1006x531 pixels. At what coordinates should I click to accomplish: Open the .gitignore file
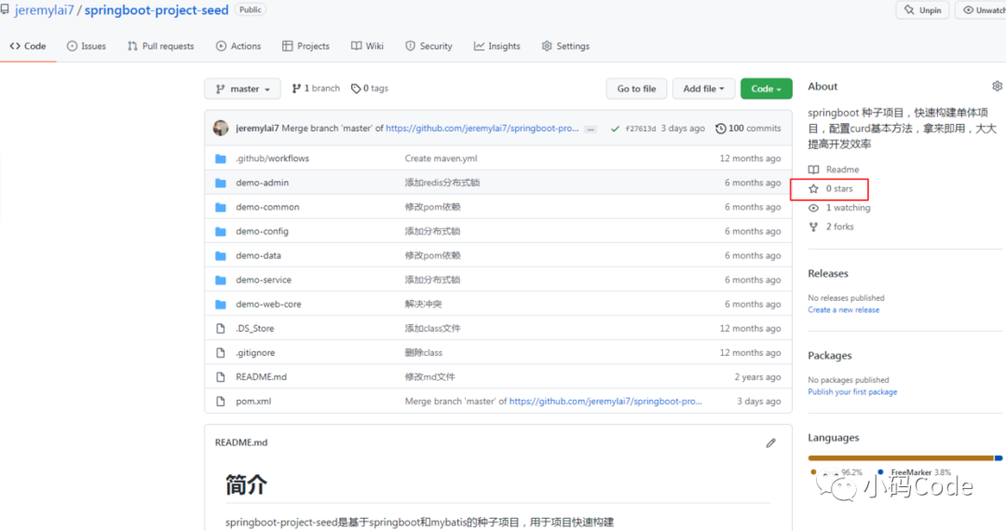(254, 353)
